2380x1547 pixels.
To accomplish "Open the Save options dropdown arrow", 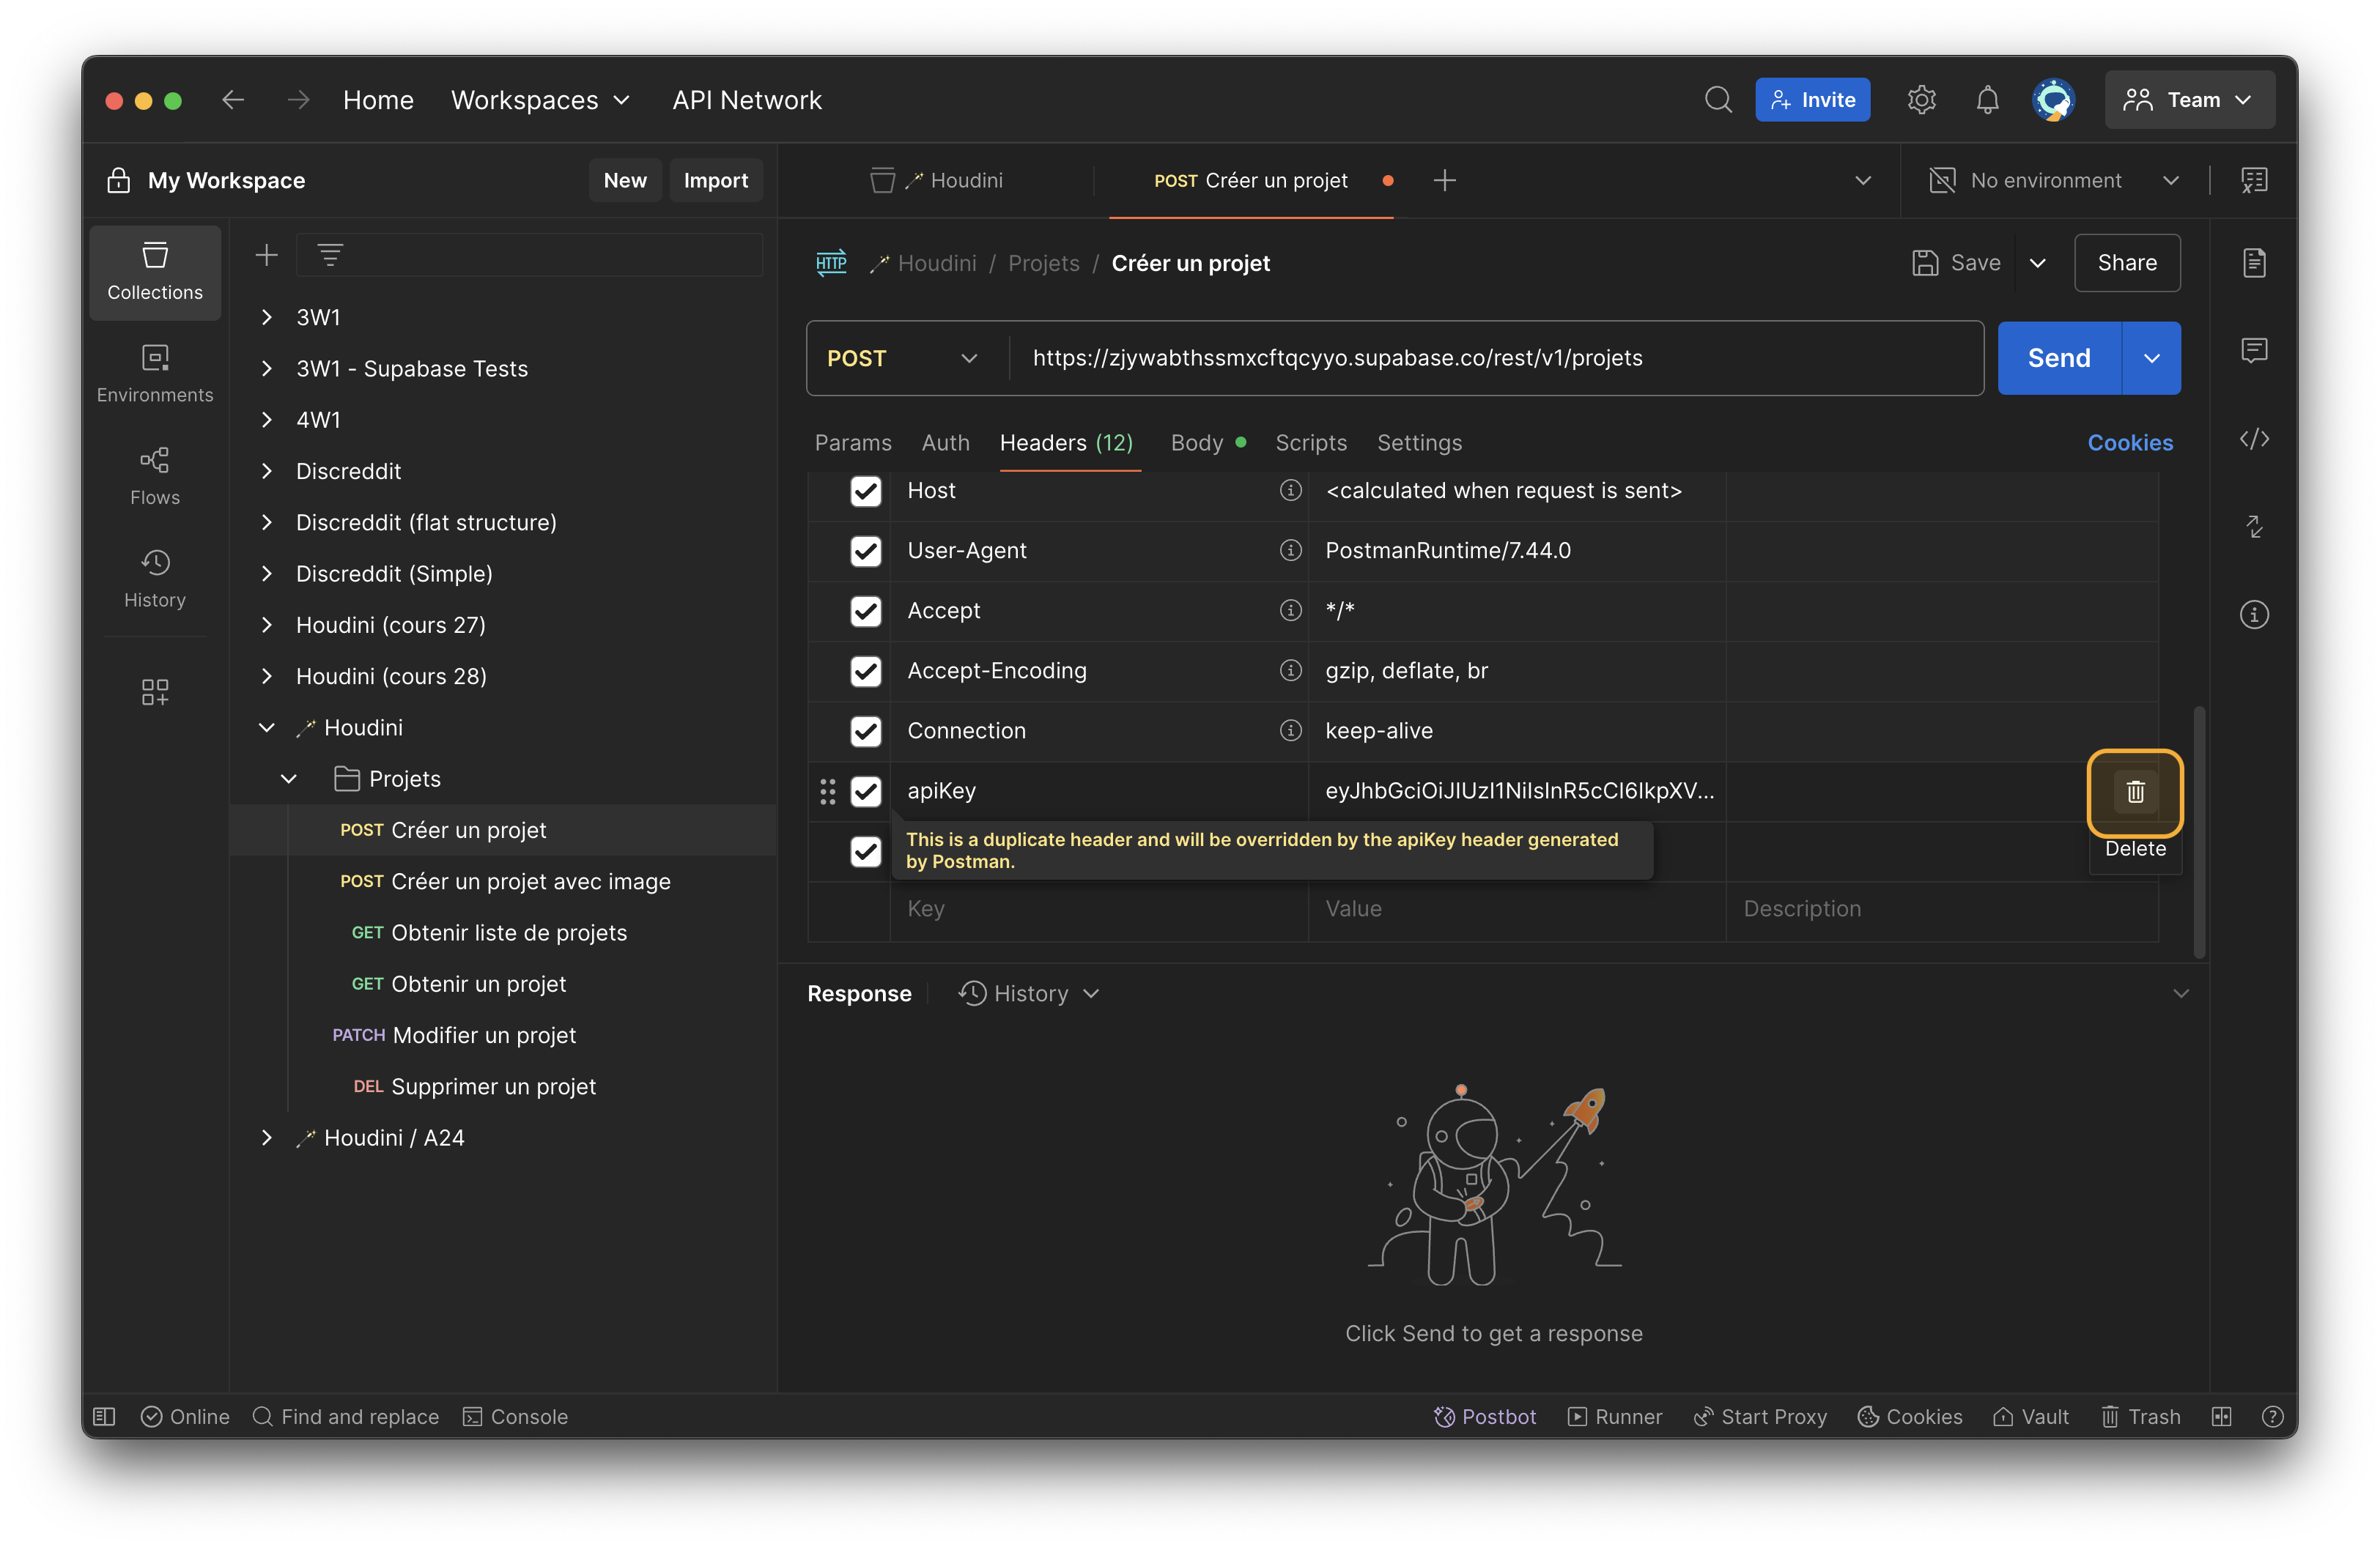I will (2037, 263).
